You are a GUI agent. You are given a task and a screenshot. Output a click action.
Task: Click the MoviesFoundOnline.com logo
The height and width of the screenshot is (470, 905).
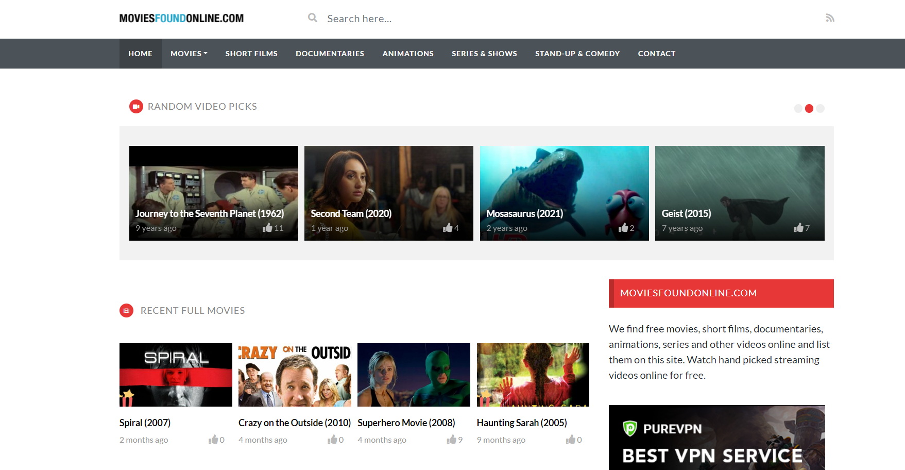(x=181, y=19)
